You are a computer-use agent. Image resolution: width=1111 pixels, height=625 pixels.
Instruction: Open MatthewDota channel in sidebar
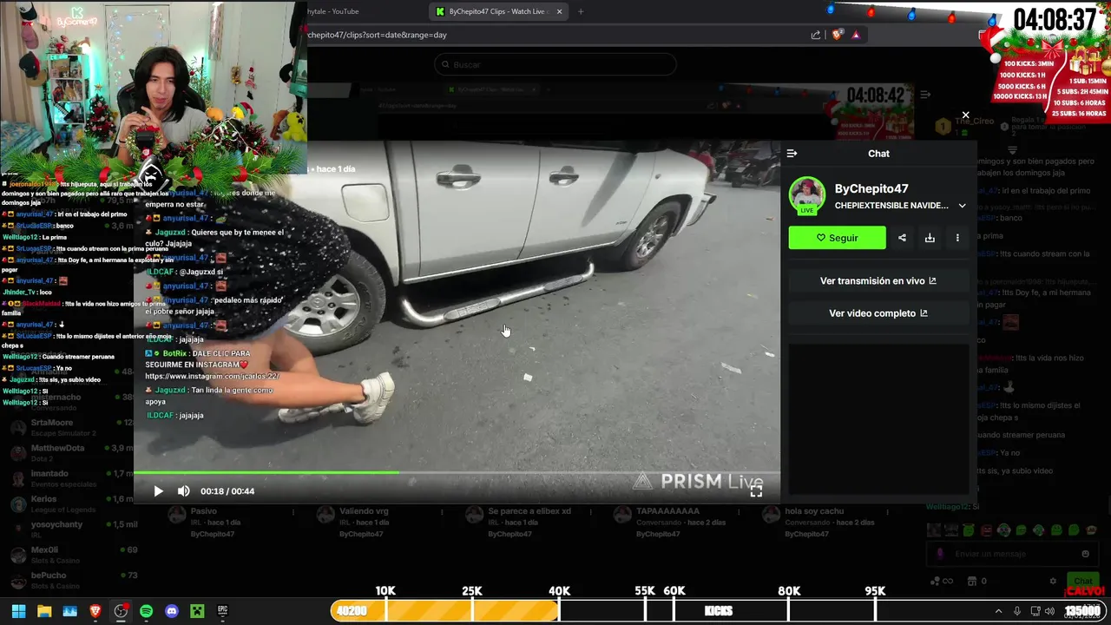pos(69,452)
